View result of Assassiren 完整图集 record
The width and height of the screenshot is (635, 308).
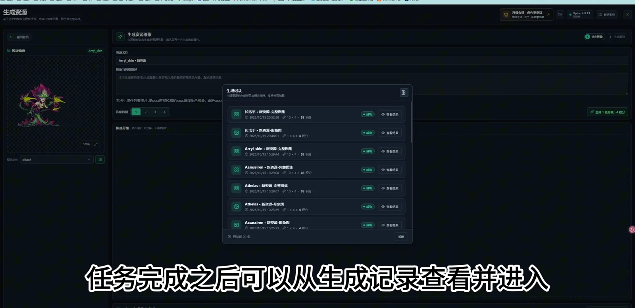coord(390,170)
